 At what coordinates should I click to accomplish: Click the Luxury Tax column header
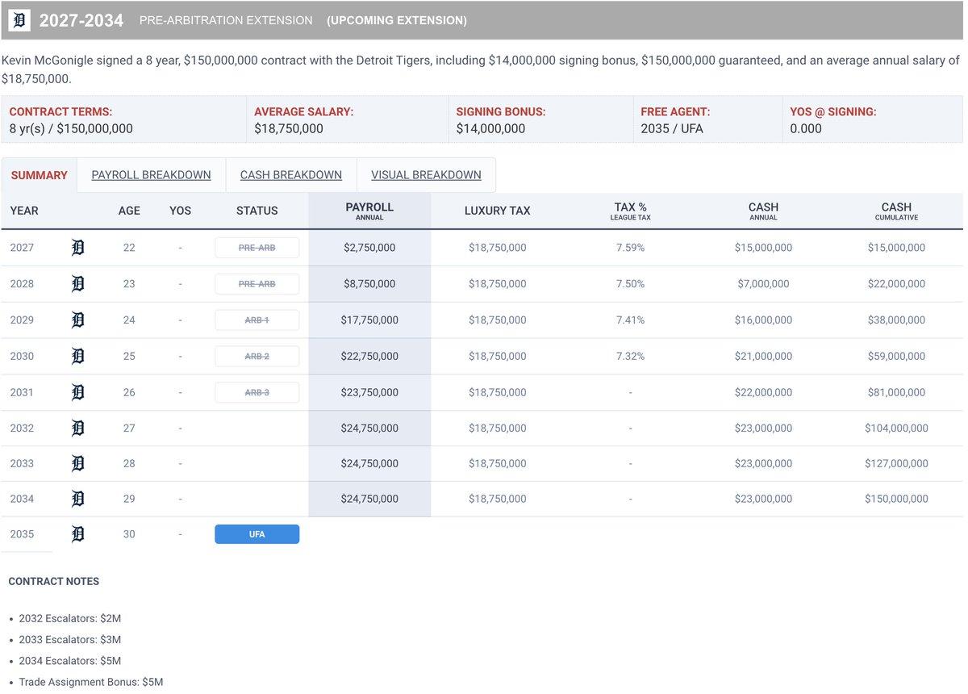(497, 211)
